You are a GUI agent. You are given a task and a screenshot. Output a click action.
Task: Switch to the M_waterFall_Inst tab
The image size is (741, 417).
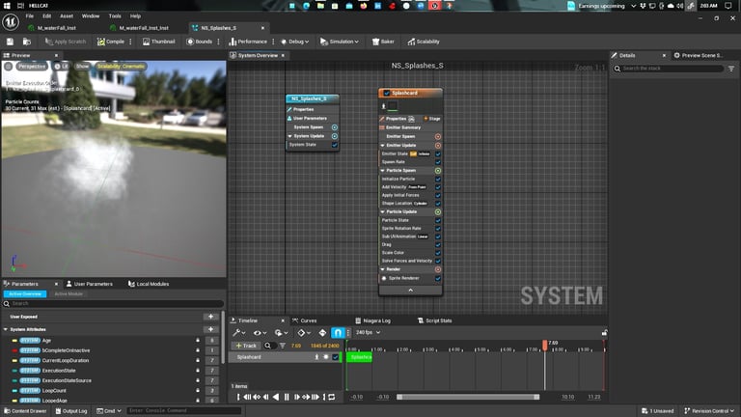(x=57, y=28)
